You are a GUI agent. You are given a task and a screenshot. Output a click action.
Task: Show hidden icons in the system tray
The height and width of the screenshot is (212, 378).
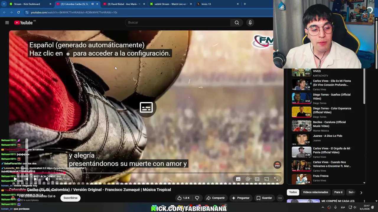click(322, 208)
